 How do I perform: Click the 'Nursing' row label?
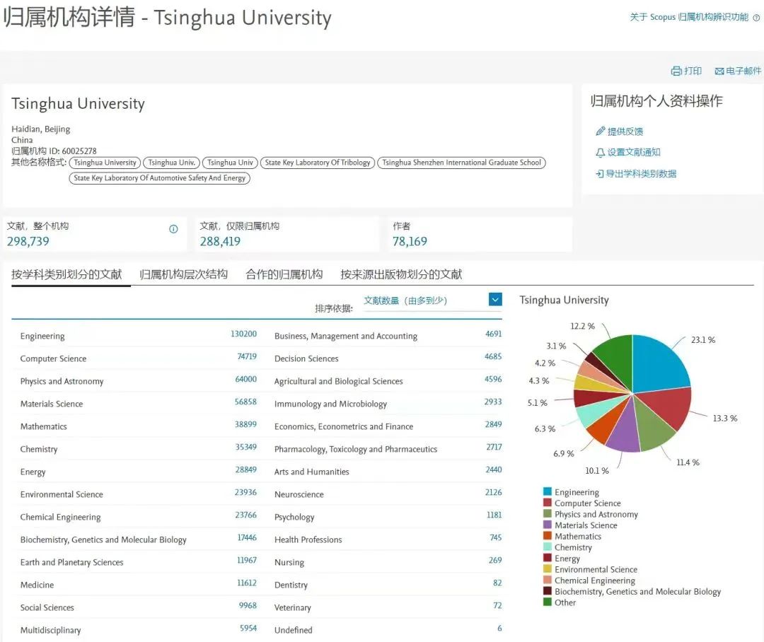pos(289,562)
